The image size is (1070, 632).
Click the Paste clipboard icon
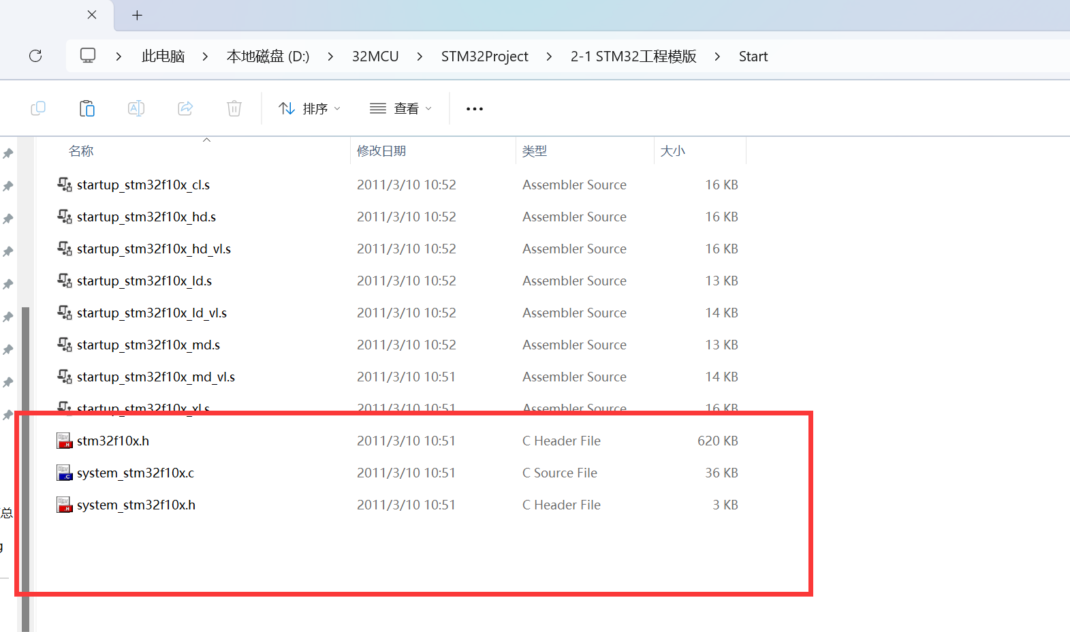click(x=87, y=108)
